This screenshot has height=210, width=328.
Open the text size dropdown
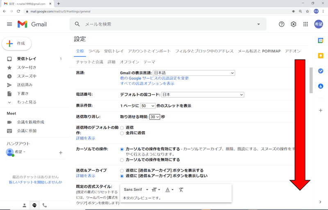(156, 190)
